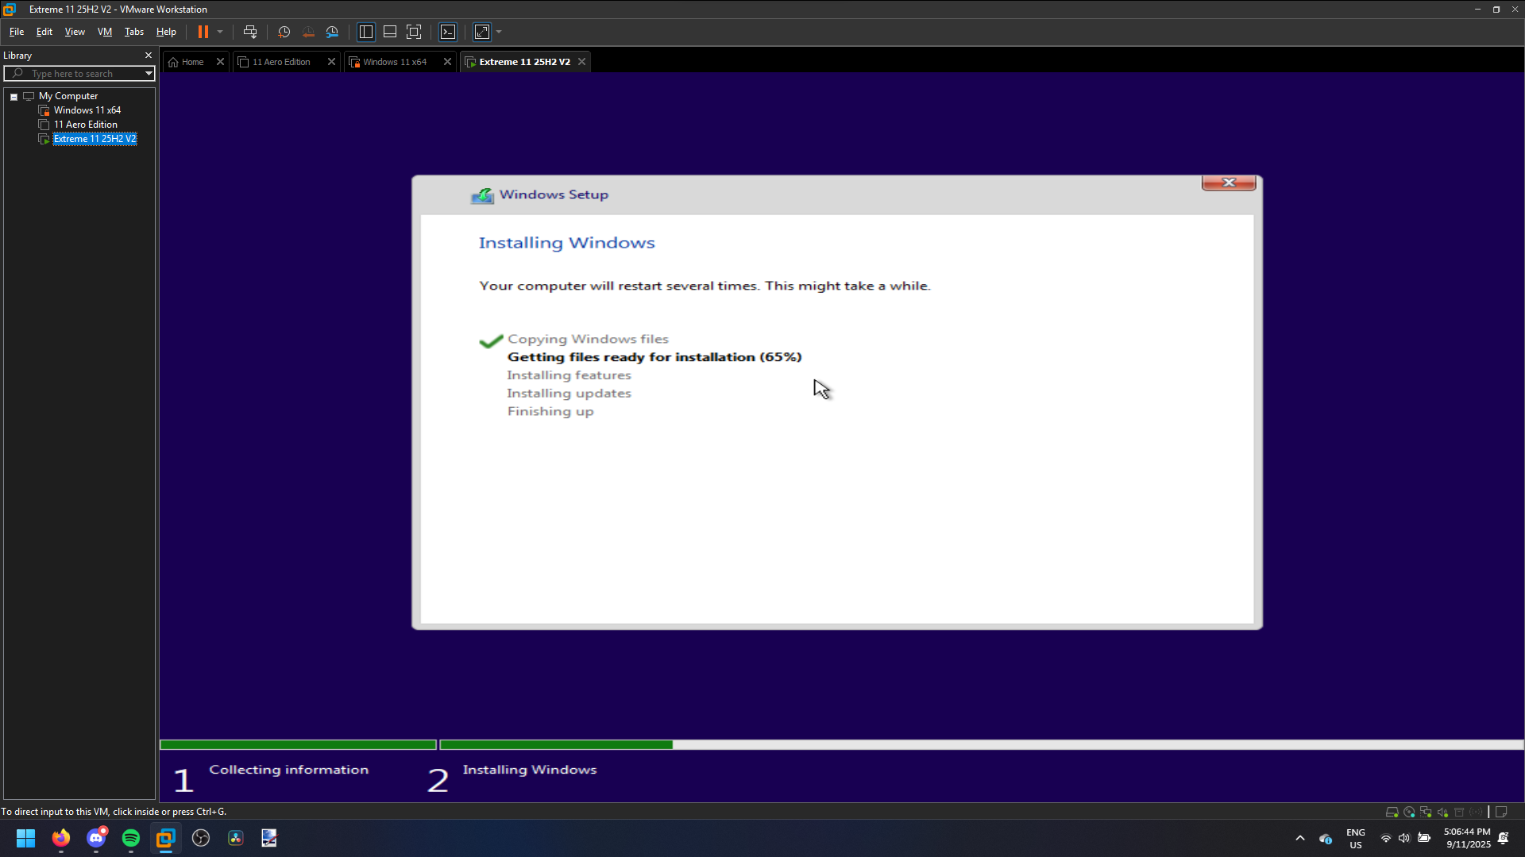Toggle the library sidebar view
Image resolution: width=1525 pixels, height=857 pixels.
[366, 32]
